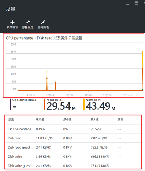
Task: Click the spike near 1月5日 on chart
Action: (x=47, y=81)
